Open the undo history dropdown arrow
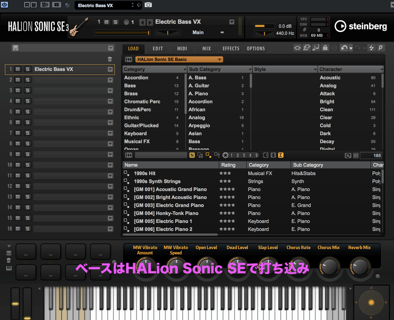Image resolution: width=394 pixels, height=320 pixels. [351, 48]
